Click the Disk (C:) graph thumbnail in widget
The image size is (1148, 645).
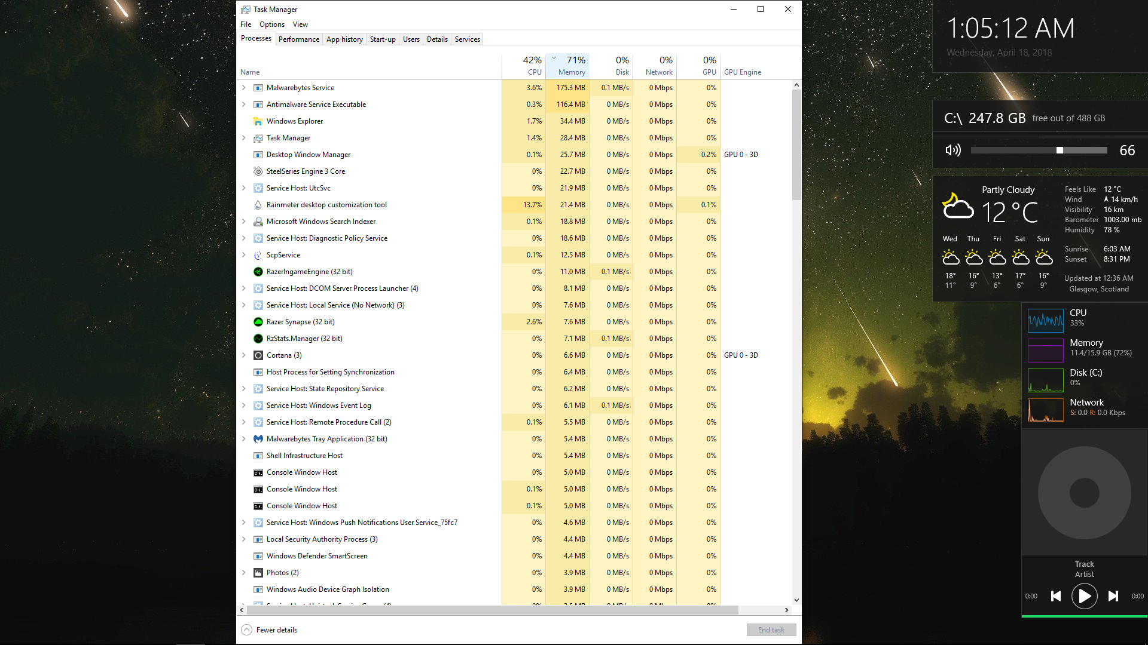[x=1046, y=380]
